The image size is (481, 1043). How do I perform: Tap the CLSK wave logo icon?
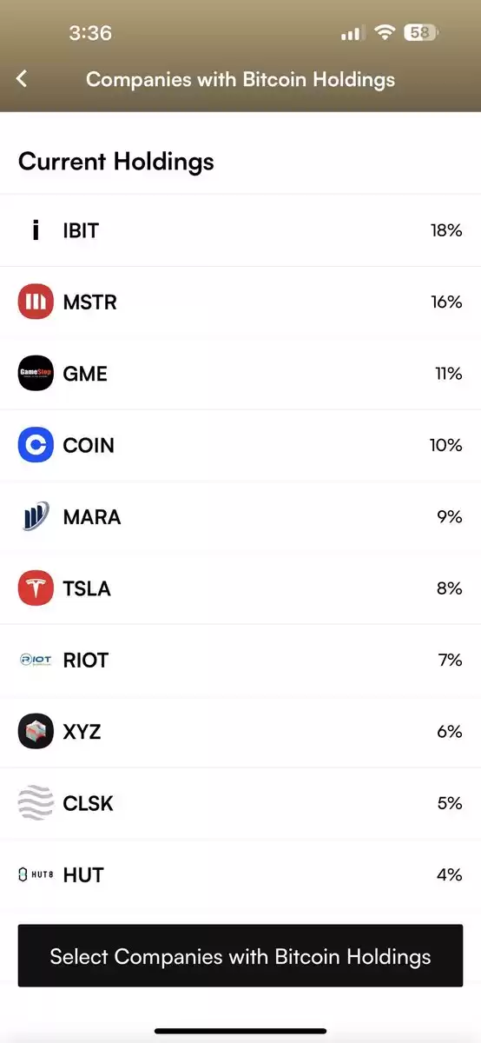[x=36, y=803]
